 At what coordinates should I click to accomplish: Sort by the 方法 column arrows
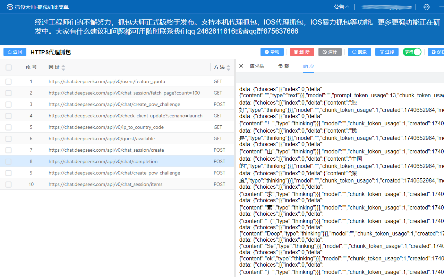click(228, 68)
